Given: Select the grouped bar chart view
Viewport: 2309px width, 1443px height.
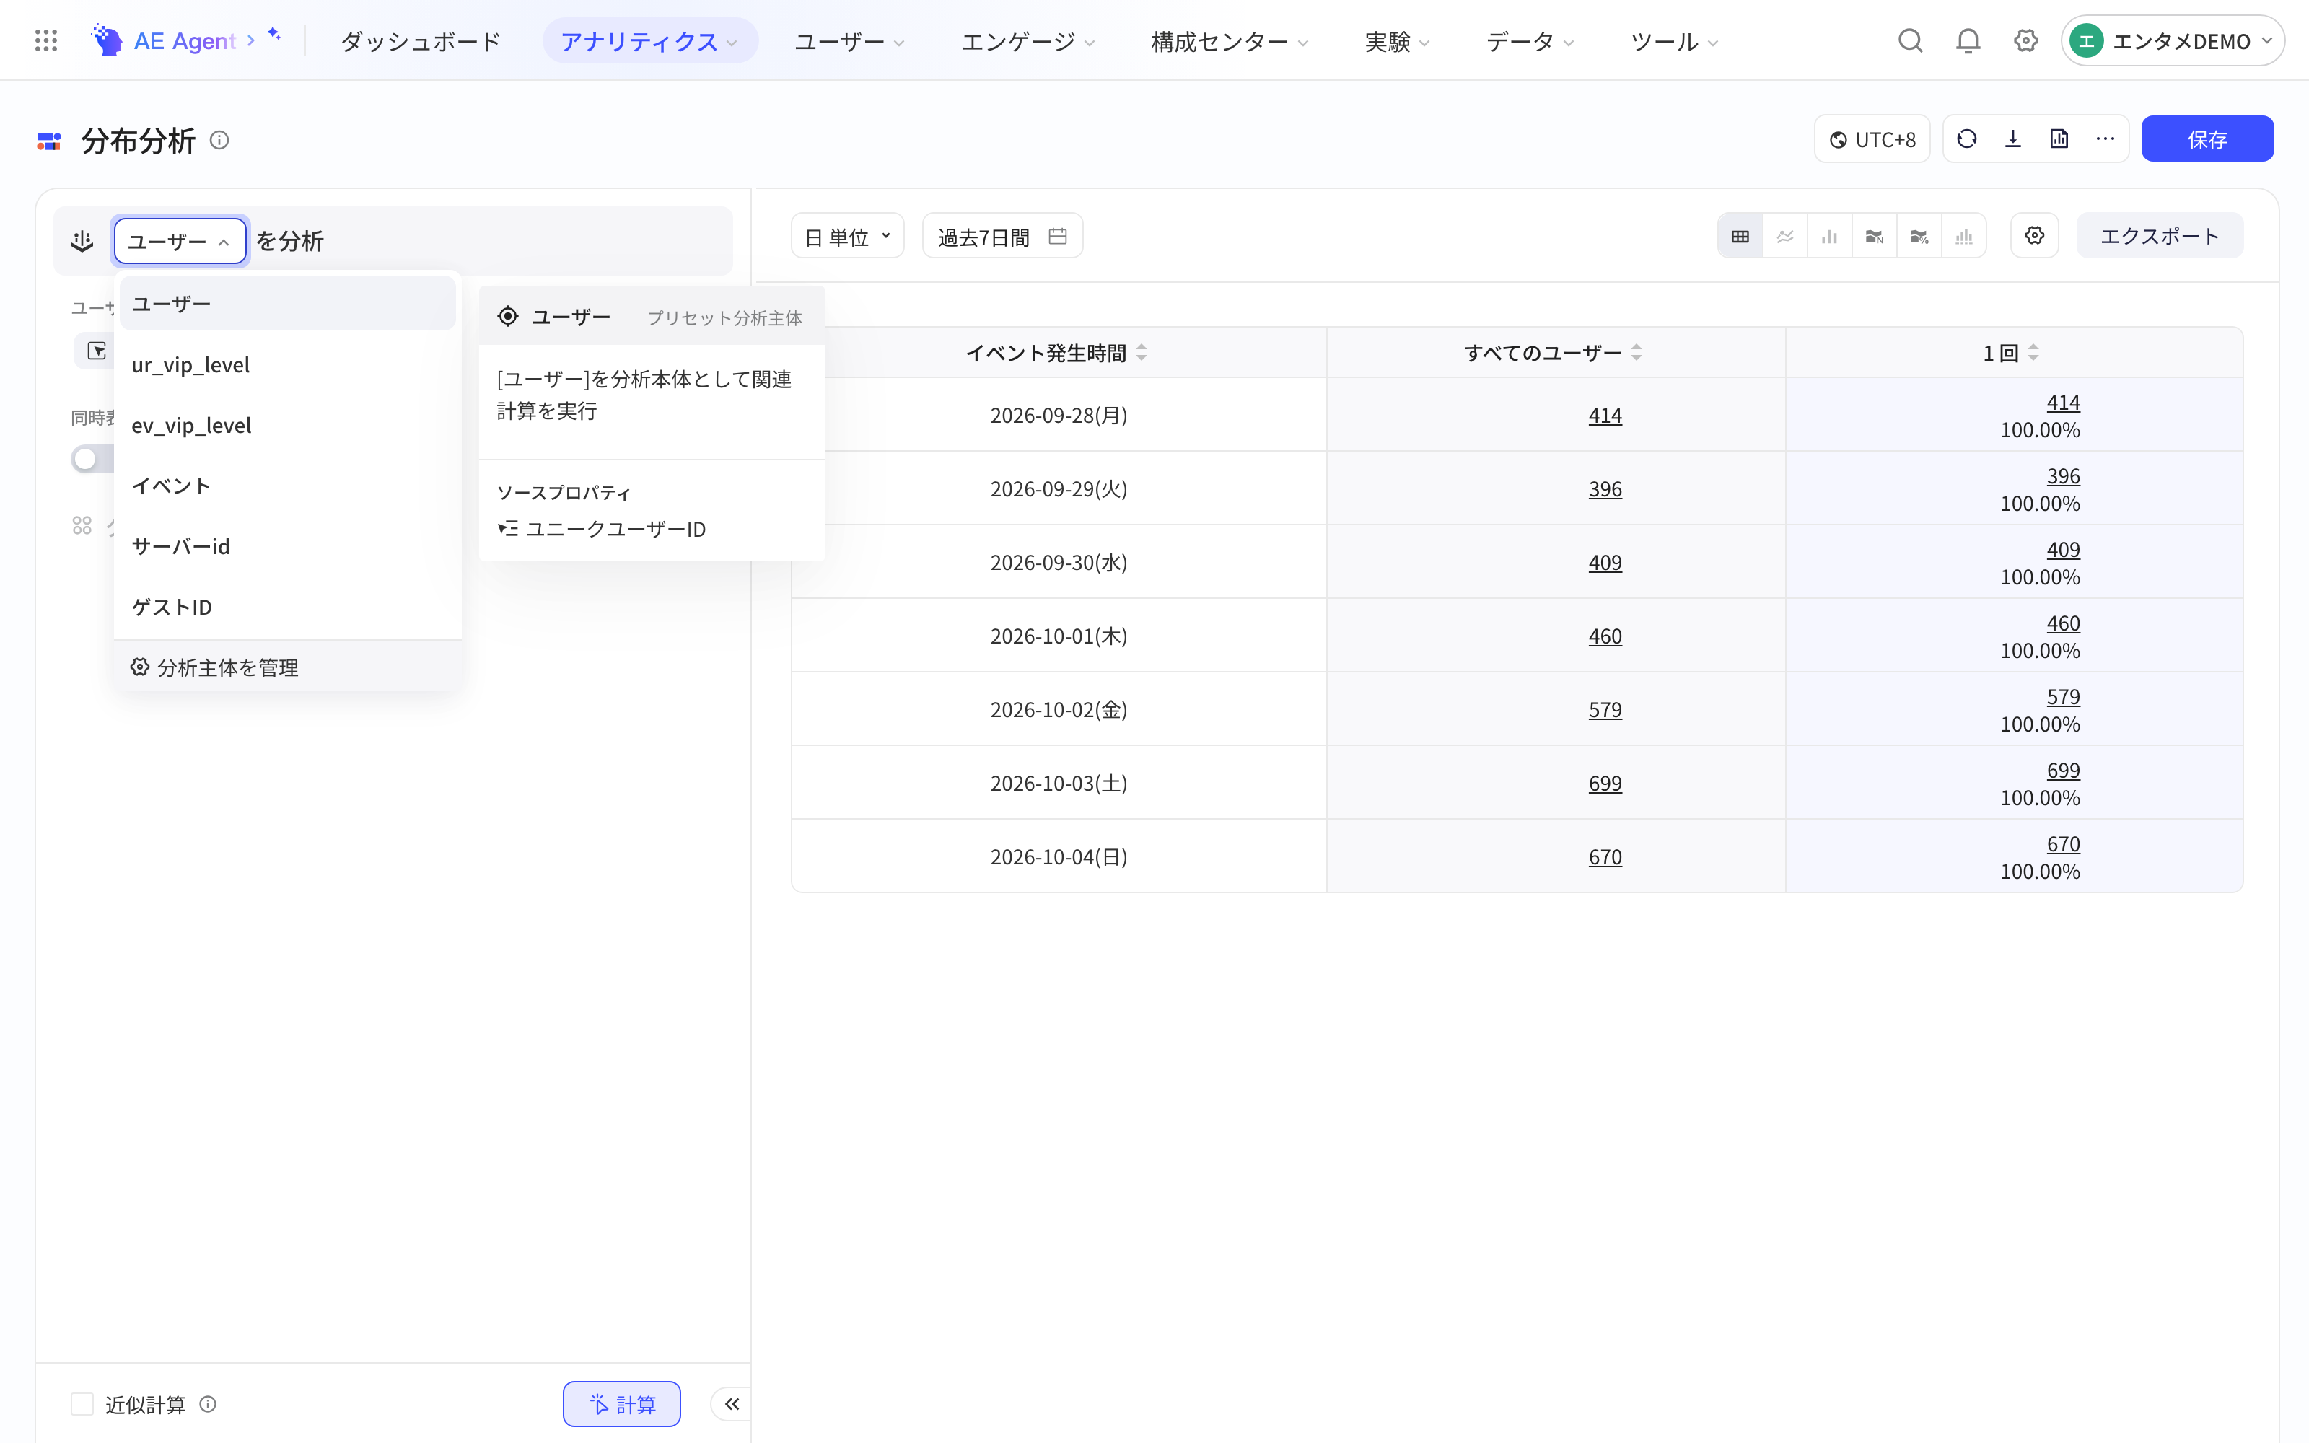Looking at the screenshot, I should 1963,236.
